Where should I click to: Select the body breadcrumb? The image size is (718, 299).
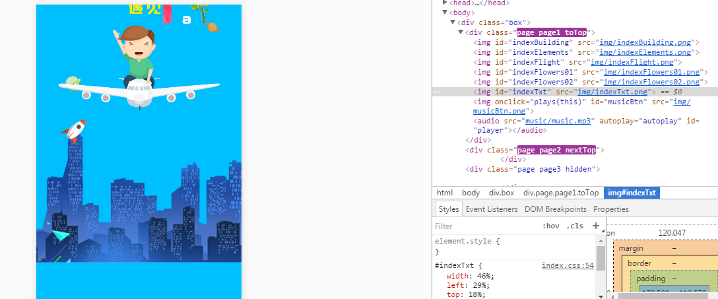[471, 193]
